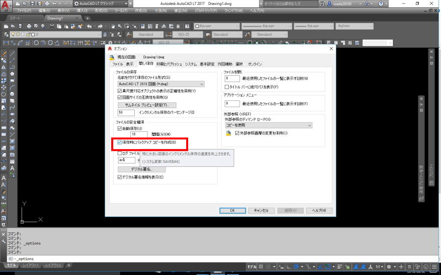Screen dimensions: 441x275
Task: Click the redo arrow in standard toolbar
Action: [x=100, y=26]
